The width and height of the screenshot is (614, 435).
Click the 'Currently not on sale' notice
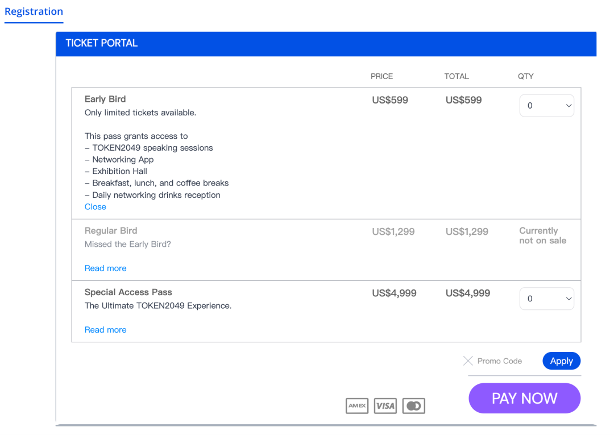coord(543,236)
